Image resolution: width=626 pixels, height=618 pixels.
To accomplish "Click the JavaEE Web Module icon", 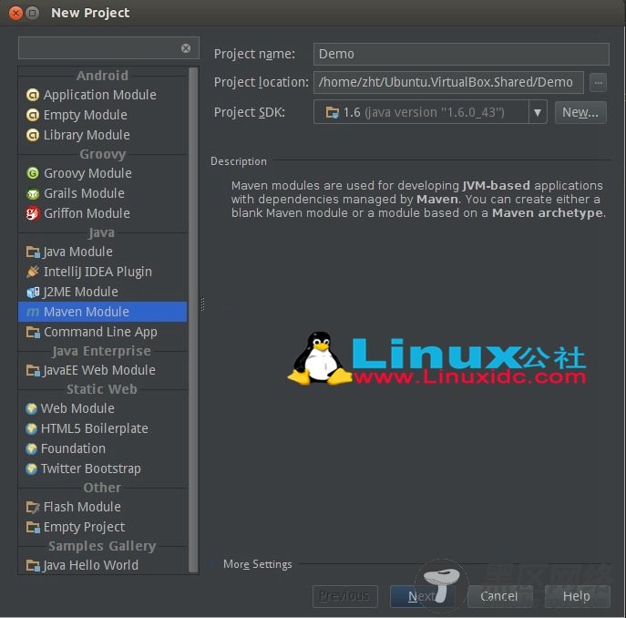I will [33, 370].
